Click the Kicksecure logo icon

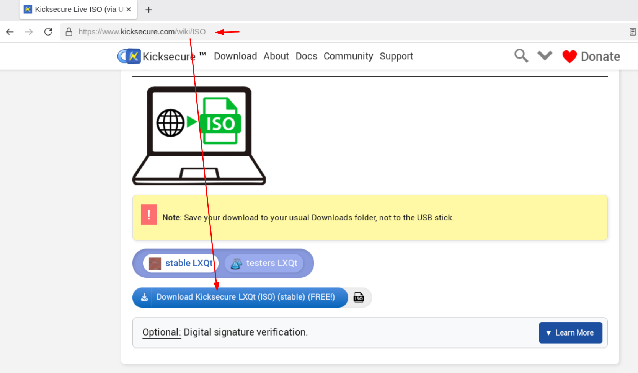click(129, 56)
